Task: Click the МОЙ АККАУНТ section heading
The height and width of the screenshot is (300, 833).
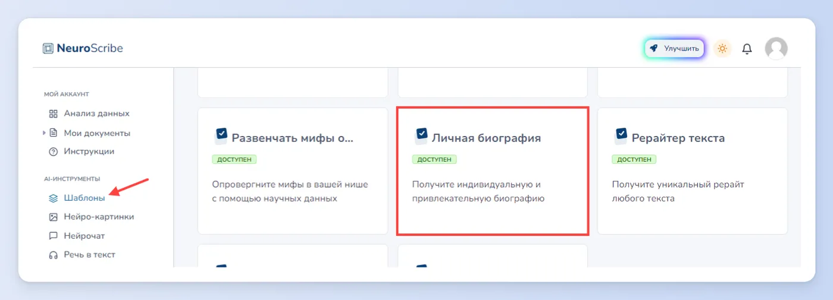Action: coord(67,94)
